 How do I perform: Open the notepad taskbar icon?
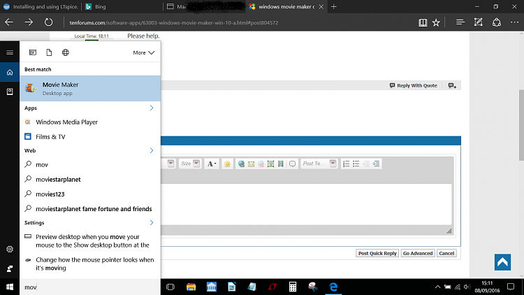click(x=252, y=287)
